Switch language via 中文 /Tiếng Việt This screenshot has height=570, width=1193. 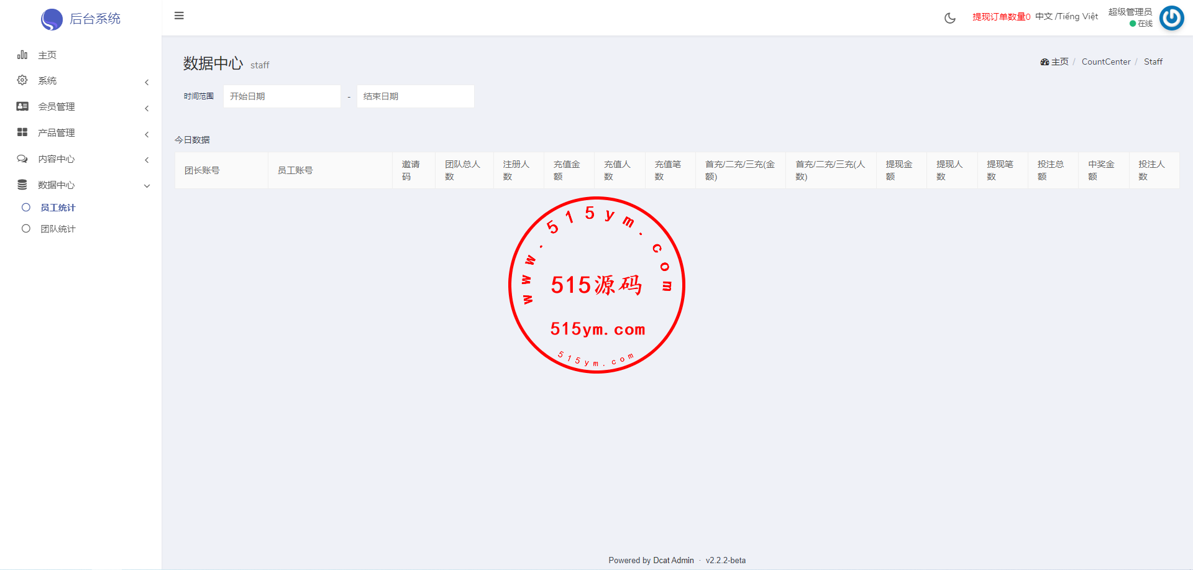tap(1066, 16)
